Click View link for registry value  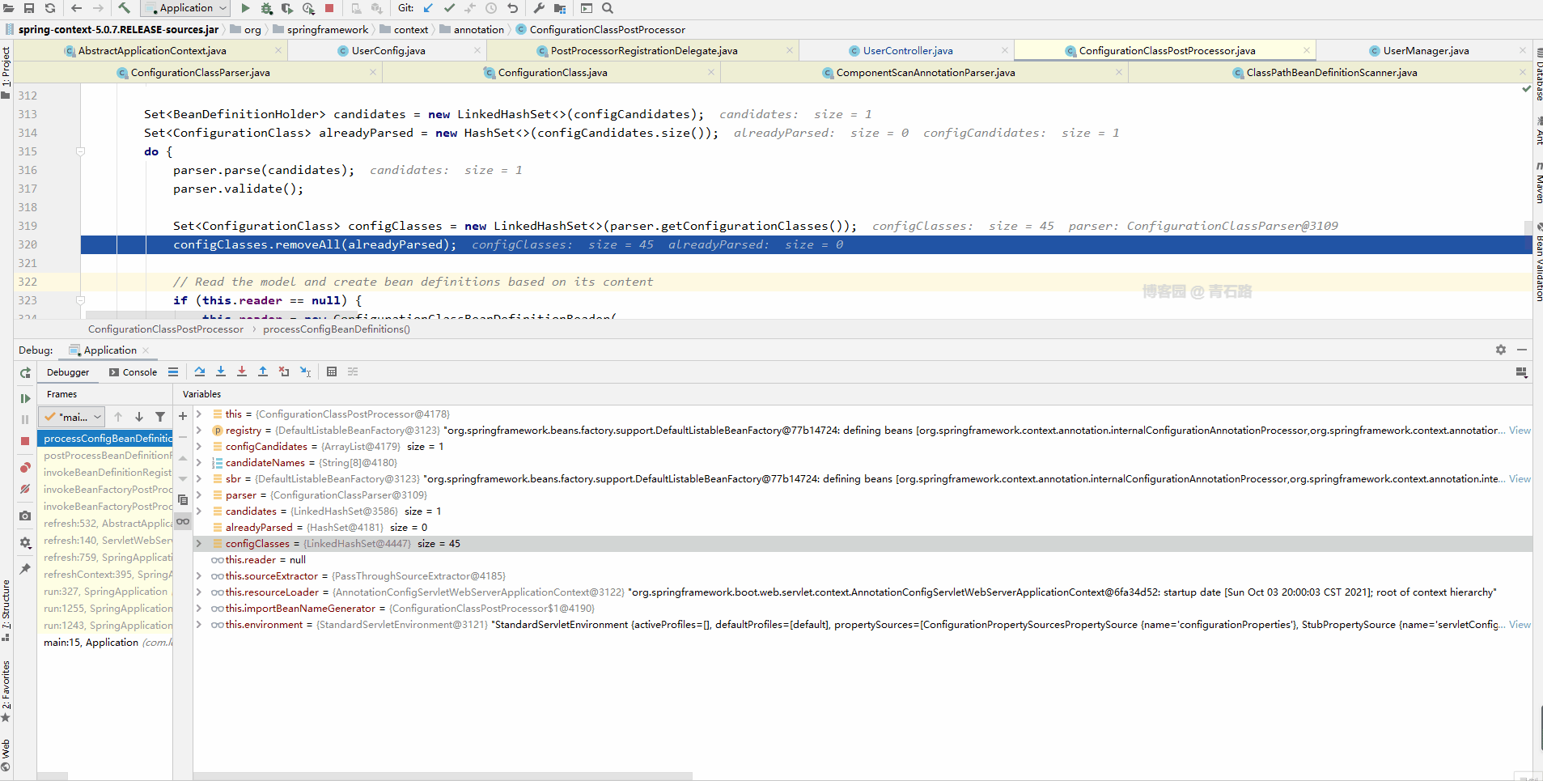point(1520,430)
